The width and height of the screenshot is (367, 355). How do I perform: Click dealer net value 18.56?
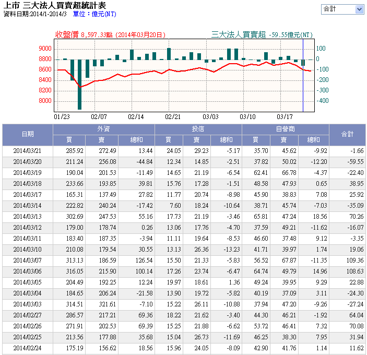[x=320, y=217]
